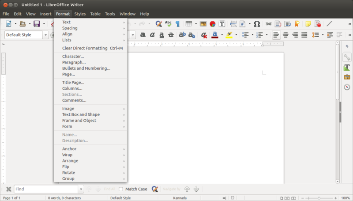Viewport: 353px width, 201px height.
Task: Click the Insert Field icon
Action: (x=242, y=24)
